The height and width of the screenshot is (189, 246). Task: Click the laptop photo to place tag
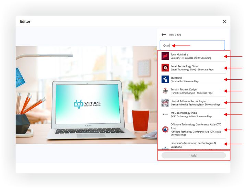click(86, 95)
